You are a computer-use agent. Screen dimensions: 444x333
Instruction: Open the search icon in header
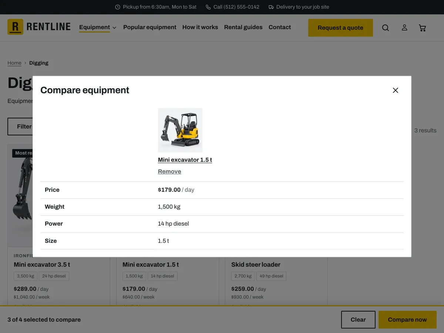tap(386, 28)
